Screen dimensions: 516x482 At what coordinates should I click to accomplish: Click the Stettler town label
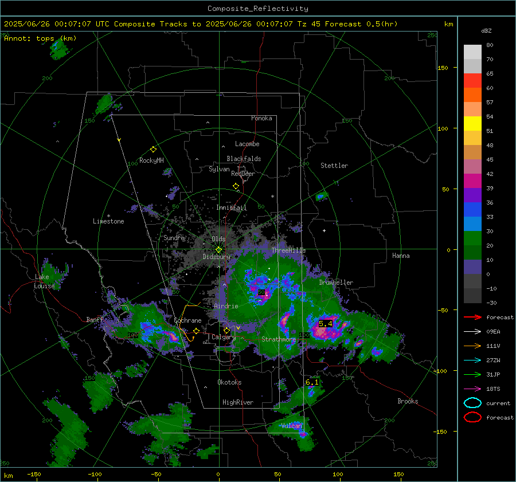pos(334,166)
